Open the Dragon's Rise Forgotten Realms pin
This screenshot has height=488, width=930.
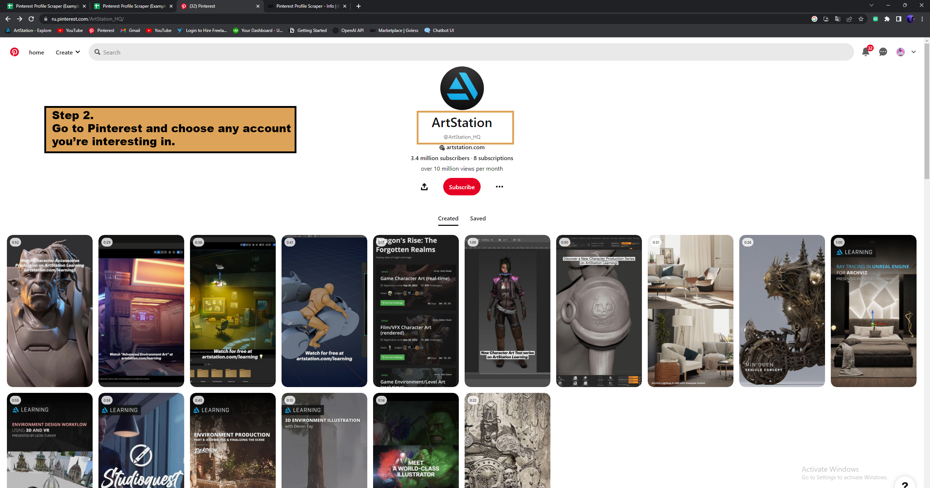[416, 311]
